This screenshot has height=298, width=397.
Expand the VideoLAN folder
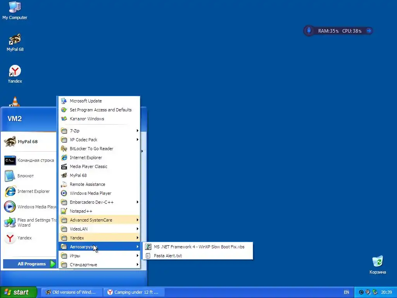[99, 229]
